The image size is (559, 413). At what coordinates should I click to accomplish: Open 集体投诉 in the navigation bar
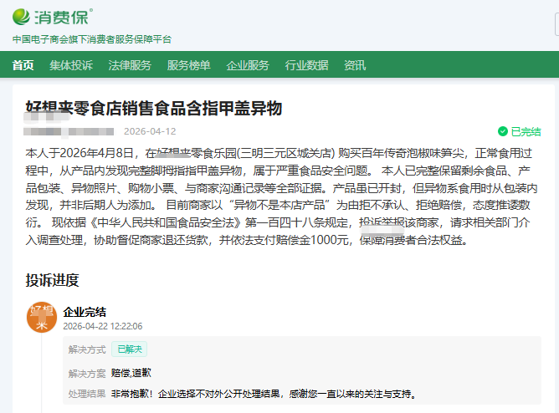[x=71, y=65]
